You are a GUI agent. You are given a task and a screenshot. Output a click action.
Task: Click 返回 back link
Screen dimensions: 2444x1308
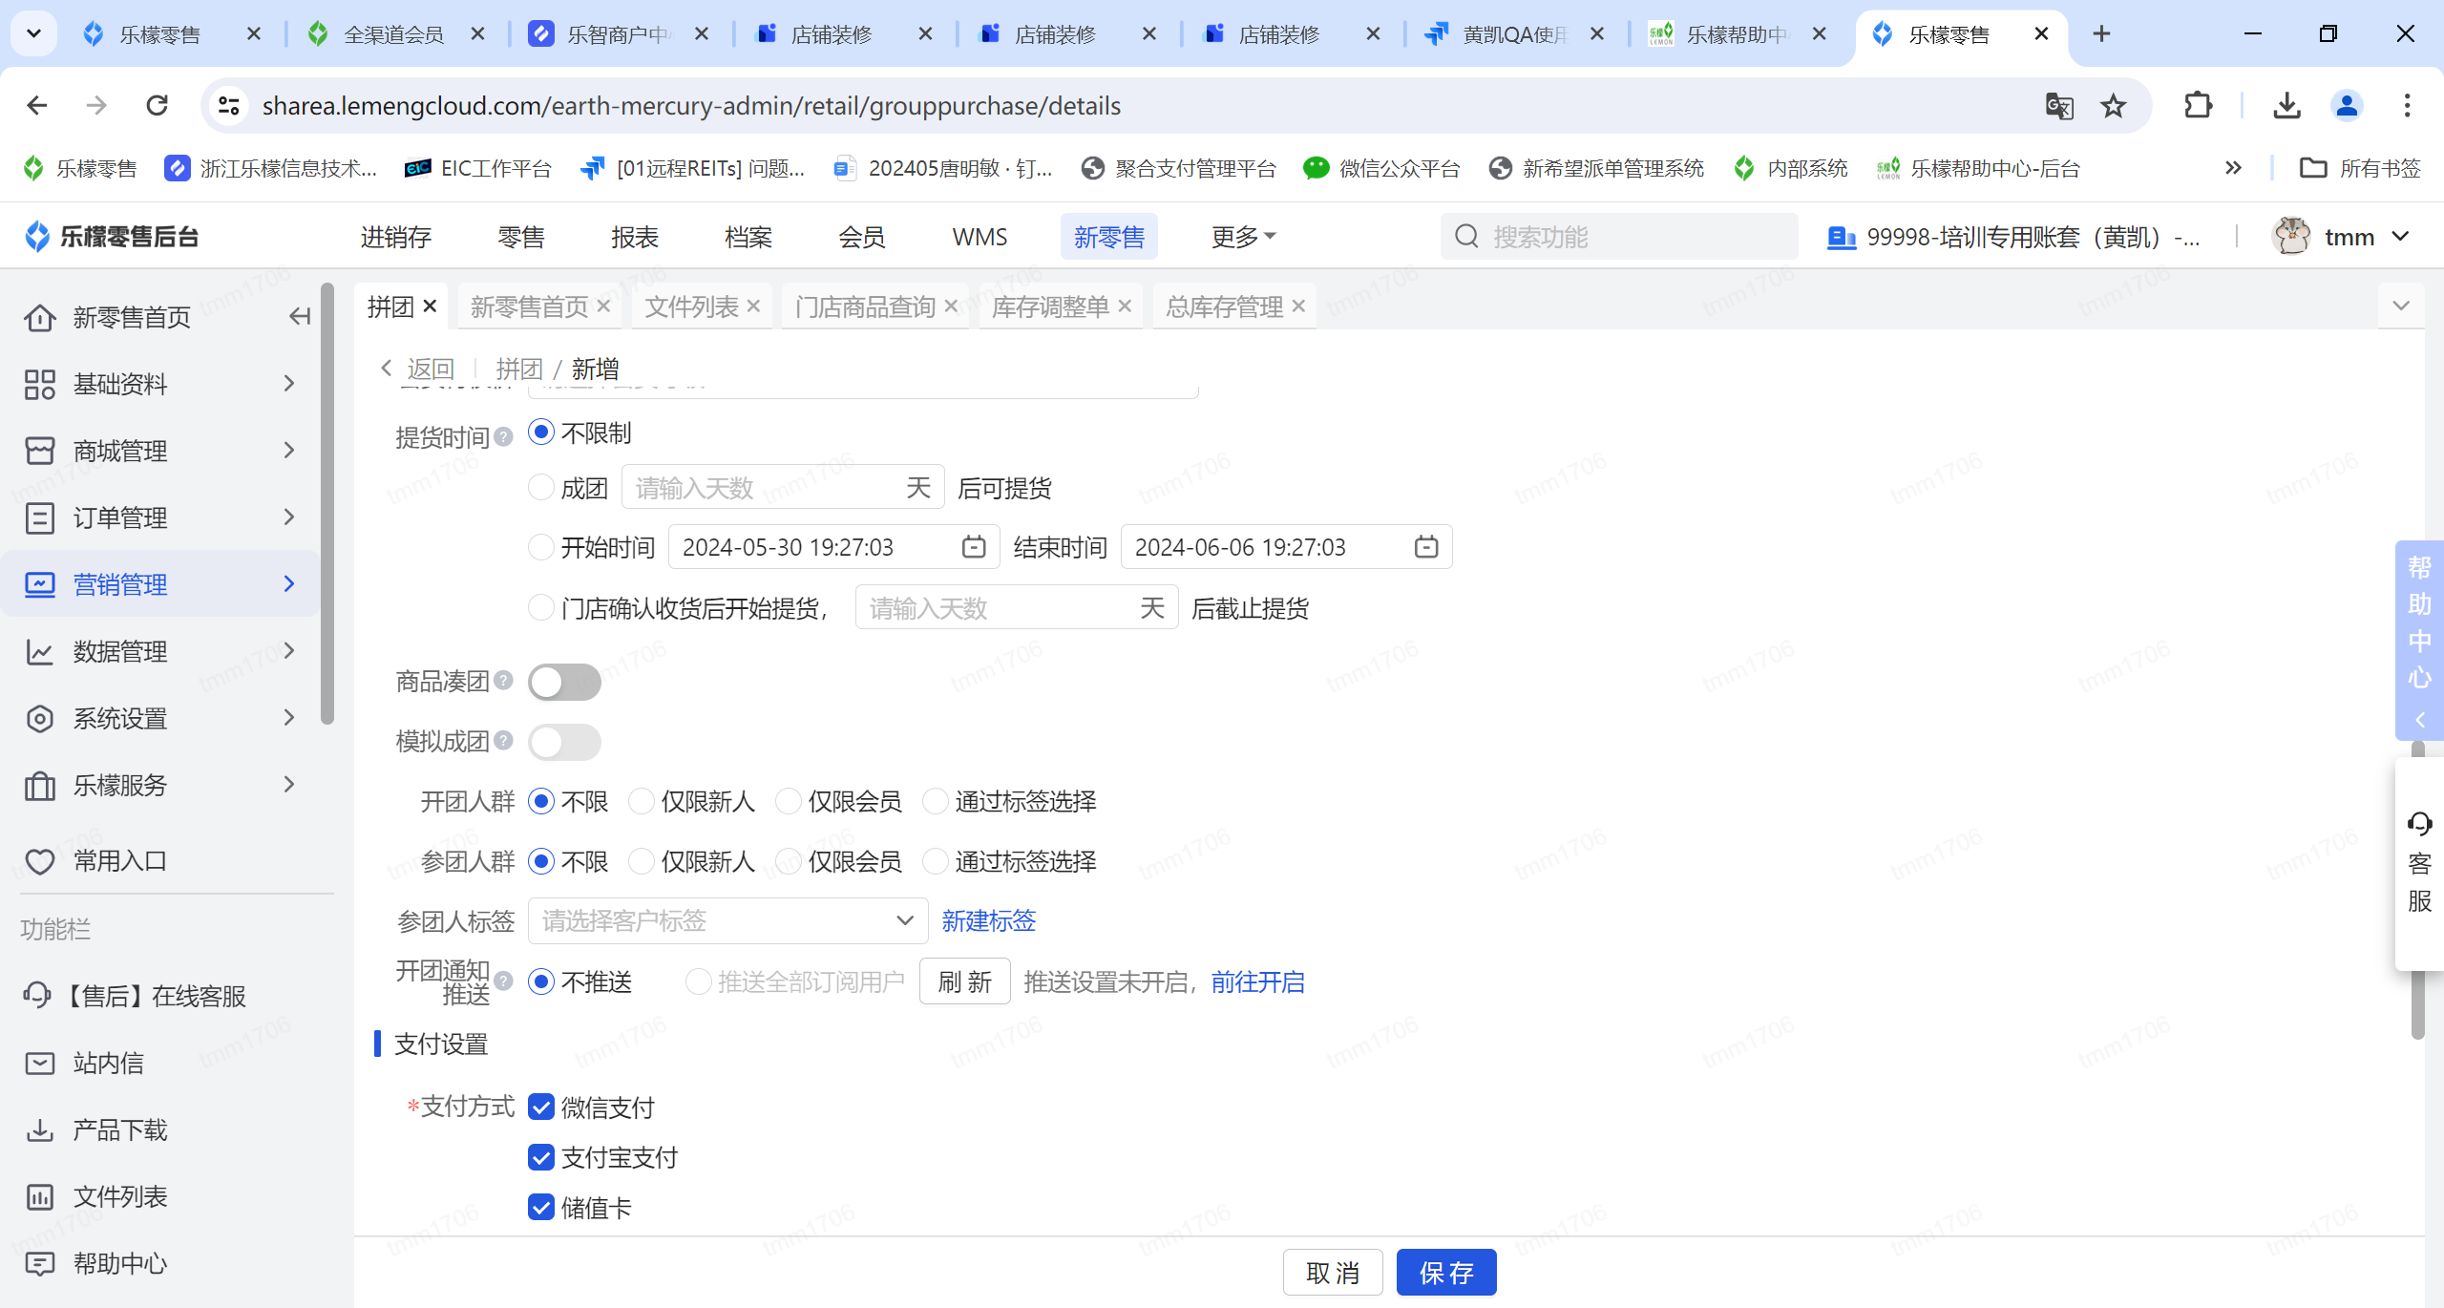pos(419,369)
